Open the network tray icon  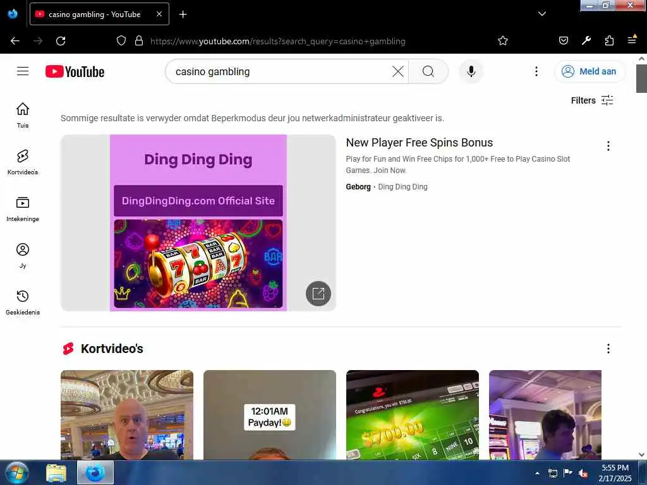click(x=552, y=474)
